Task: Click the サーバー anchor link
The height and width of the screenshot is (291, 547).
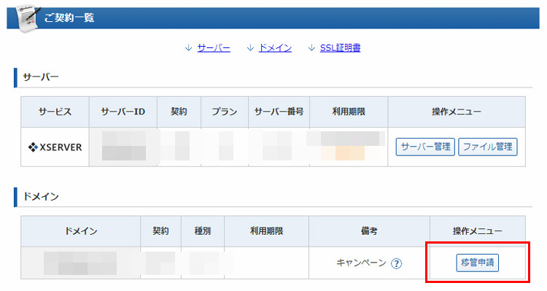Action: (x=214, y=48)
